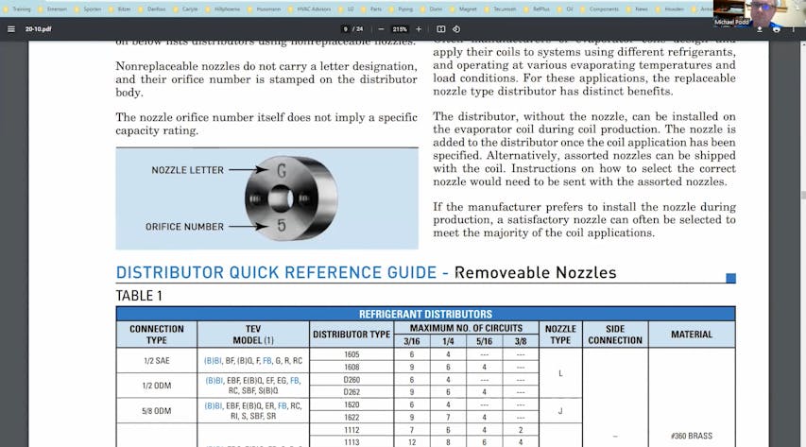Download the PDF file
Viewport: 806px width, 447px height.
click(x=759, y=29)
